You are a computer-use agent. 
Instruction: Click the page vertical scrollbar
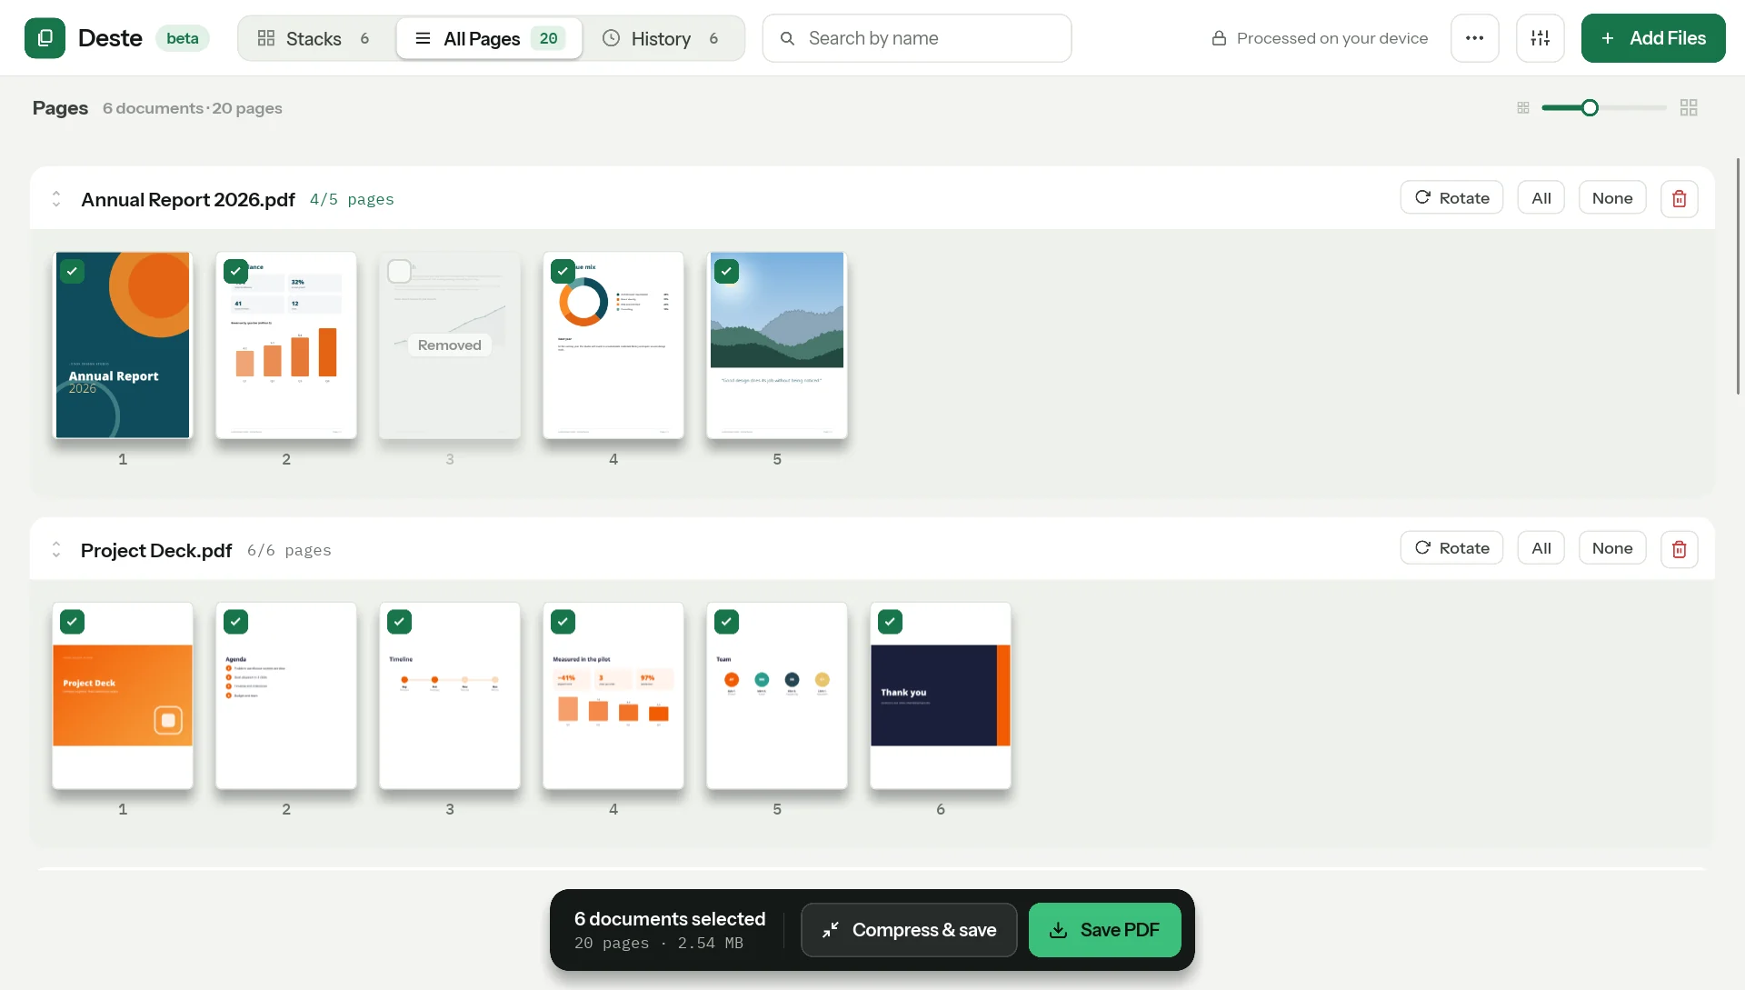click(x=1738, y=276)
